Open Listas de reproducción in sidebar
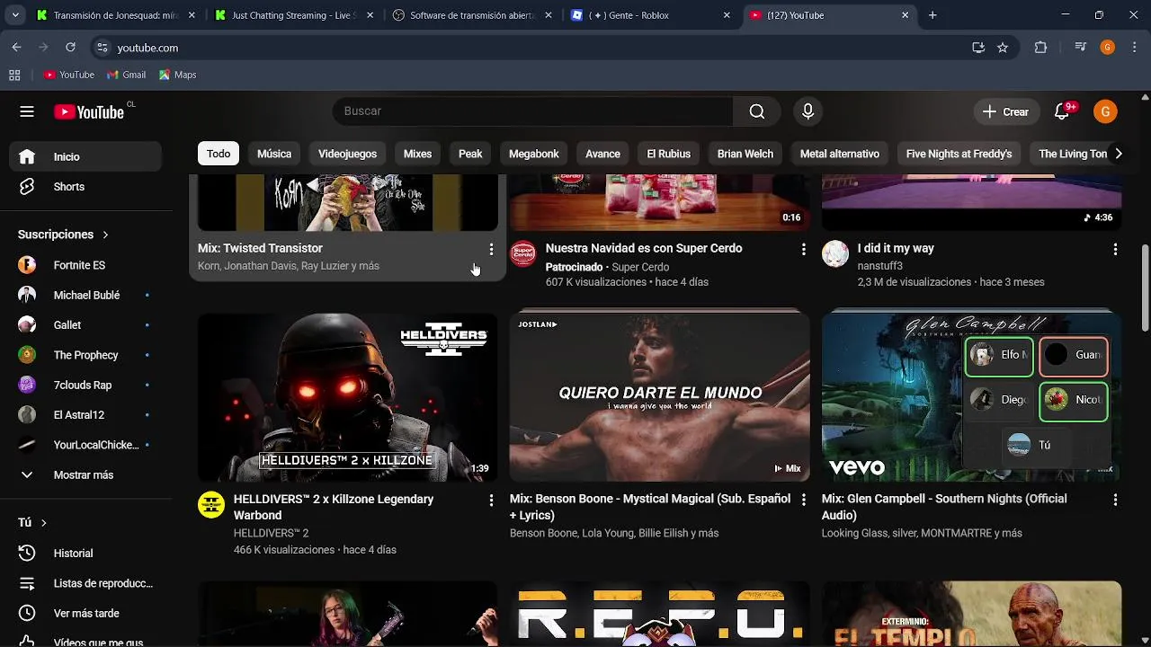The width and height of the screenshot is (1151, 647). [x=85, y=583]
